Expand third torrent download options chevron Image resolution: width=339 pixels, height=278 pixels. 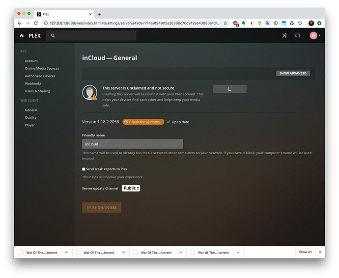pyautogui.click(x=180, y=252)
